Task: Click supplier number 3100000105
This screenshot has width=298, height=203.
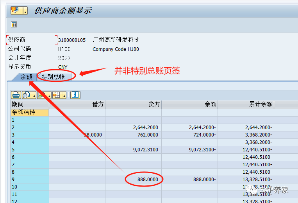Action: (72, 40)
